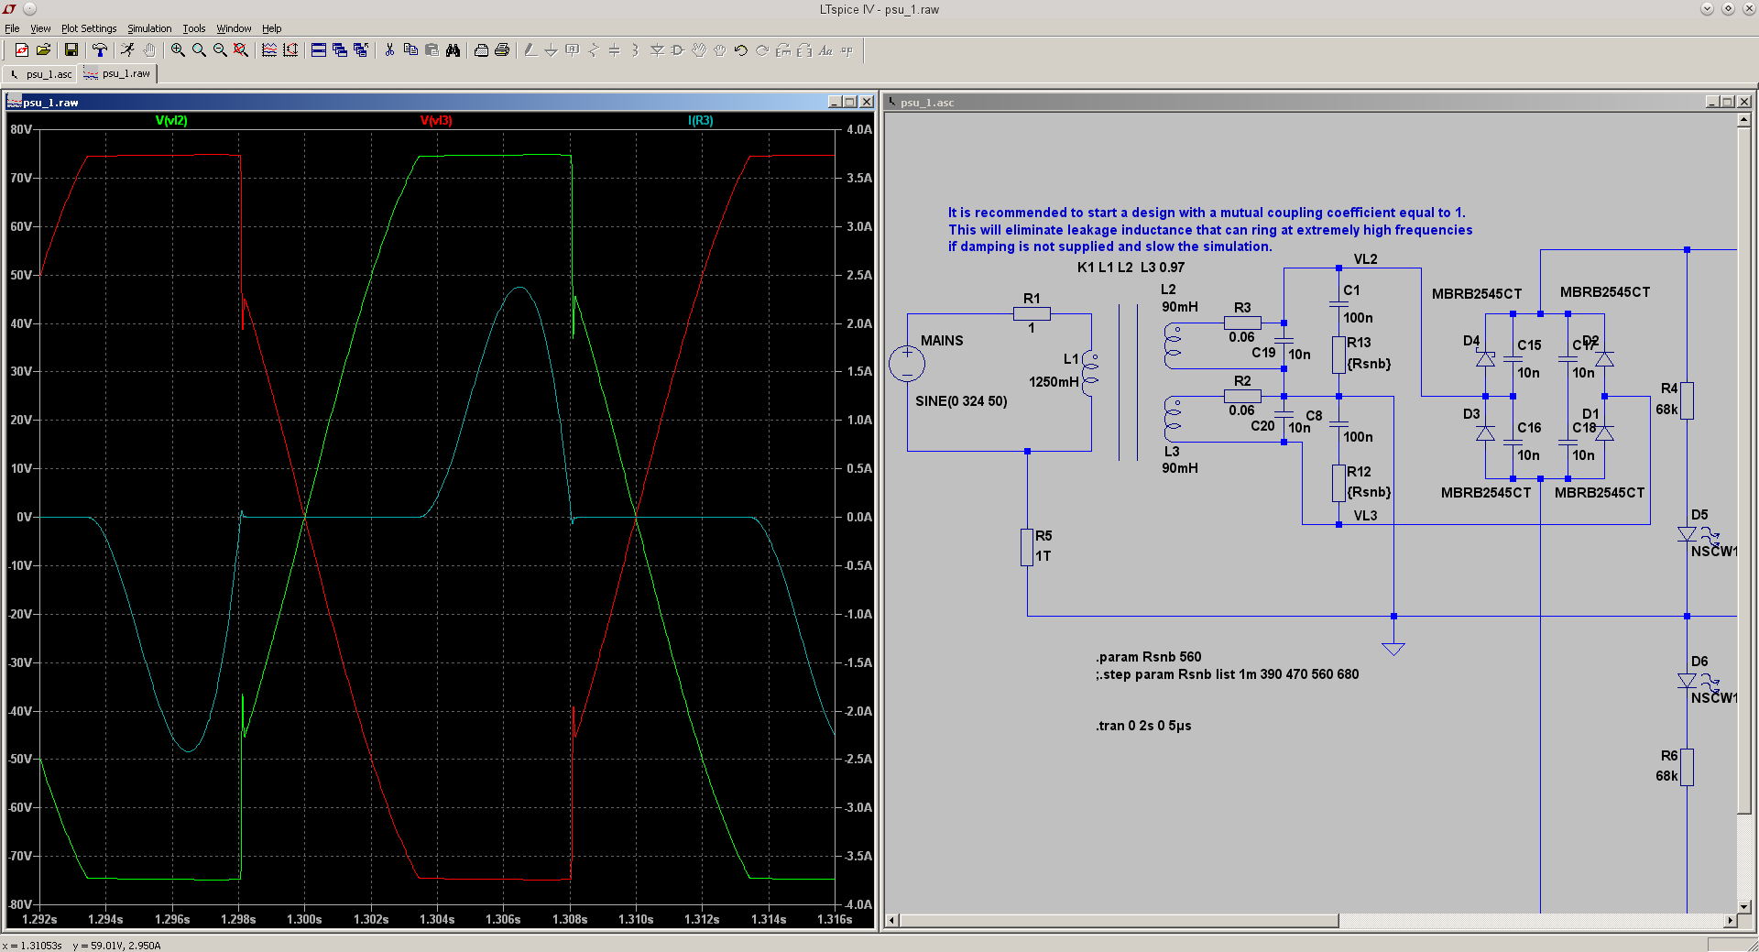Open Control Panel hammer icon

click(99, 50)
